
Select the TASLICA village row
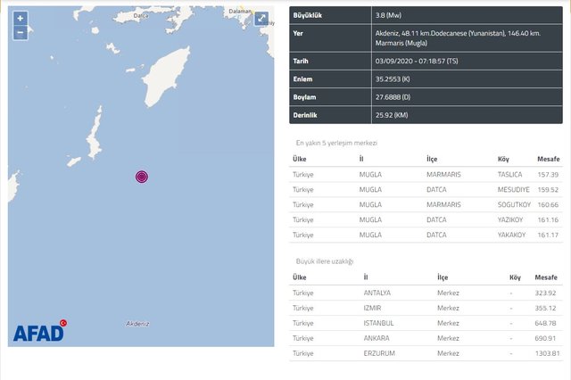point(422,174)
